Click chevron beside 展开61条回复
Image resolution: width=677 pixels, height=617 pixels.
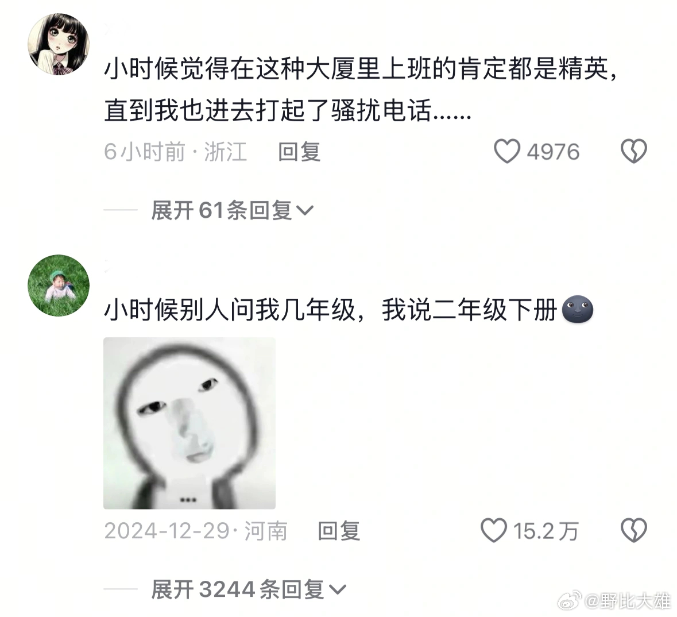(x=305, y=211)
